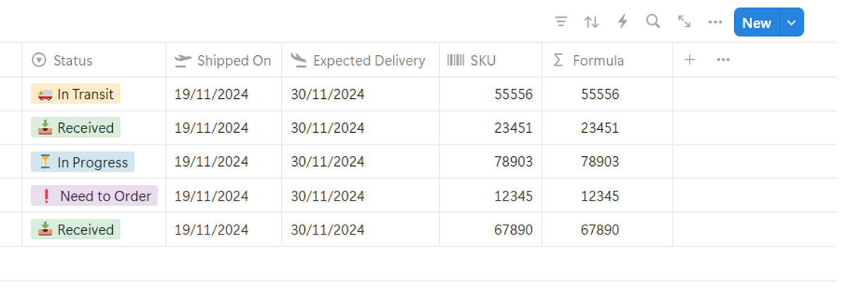The width and height of the screenshot is (847, 303).
Task: Click the SKU cell containing 78903
Action: (x=513, y=162)
